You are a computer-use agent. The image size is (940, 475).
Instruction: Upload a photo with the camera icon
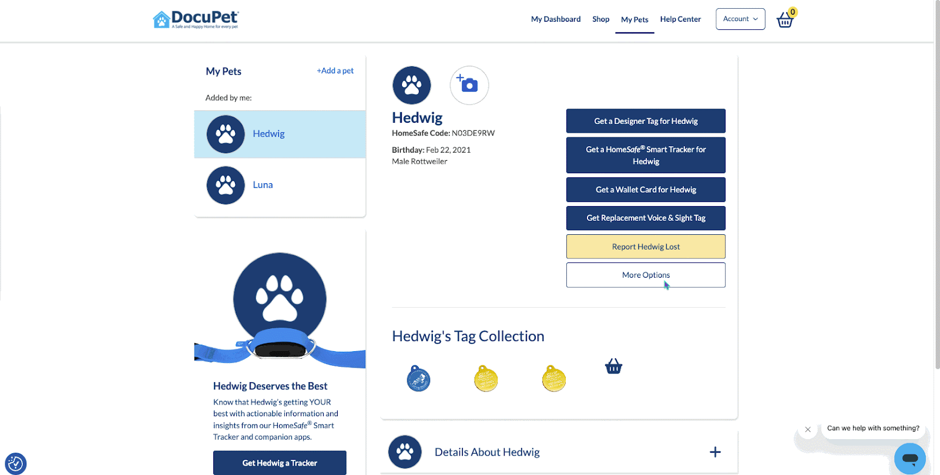(469, 85)
